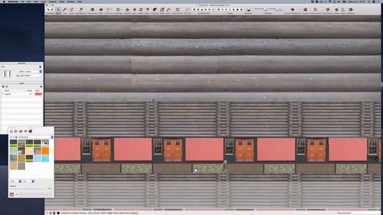Click delete layer minus button
Viewport: 383px width, 215px height.
(x=7, y=87)
